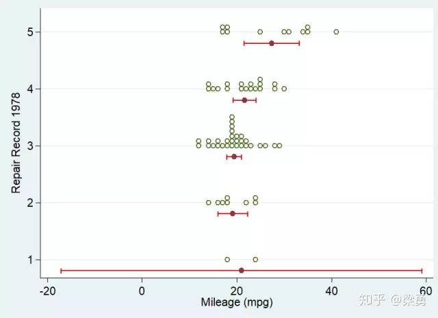438x318 pixels.
Task: Click the mean marker for repair record 1
Action: (242, 271)
